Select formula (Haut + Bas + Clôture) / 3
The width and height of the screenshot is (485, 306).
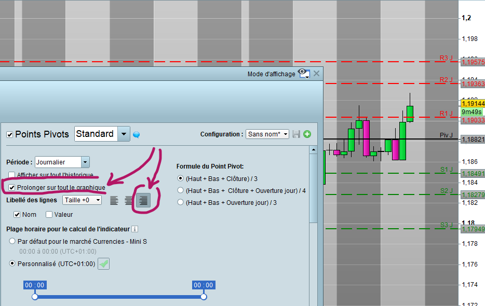tap(180, 178)
